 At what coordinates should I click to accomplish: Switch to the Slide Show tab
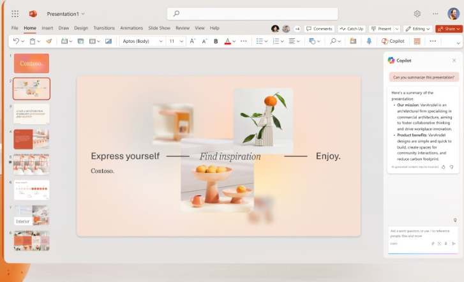[159, 28]
